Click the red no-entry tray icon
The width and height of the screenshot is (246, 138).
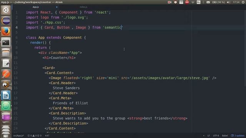(187, 2)
